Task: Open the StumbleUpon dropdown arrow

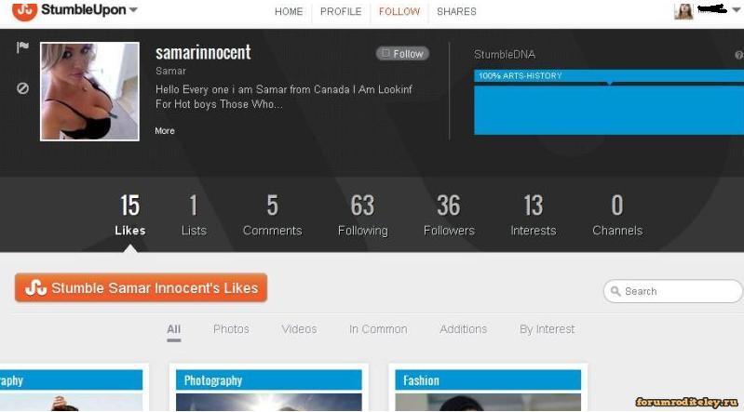Action: (x=133, y=9)
